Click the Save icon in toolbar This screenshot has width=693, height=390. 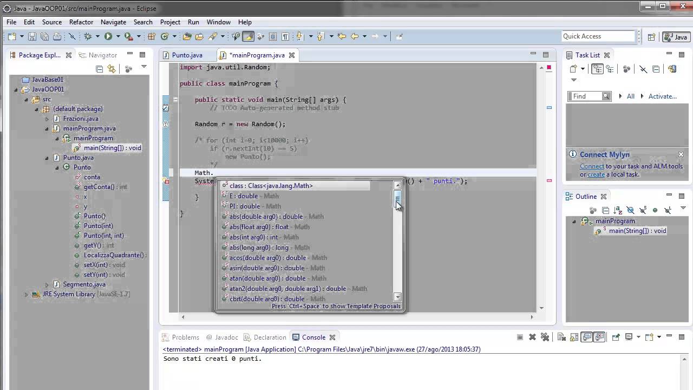(x=32, y=36)
